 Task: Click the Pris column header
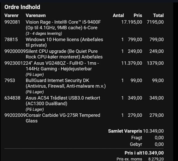138,16
